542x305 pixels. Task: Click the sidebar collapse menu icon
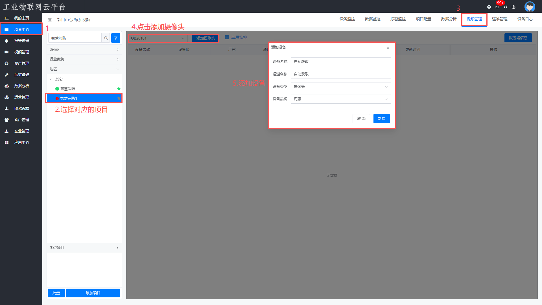point(50,20)
